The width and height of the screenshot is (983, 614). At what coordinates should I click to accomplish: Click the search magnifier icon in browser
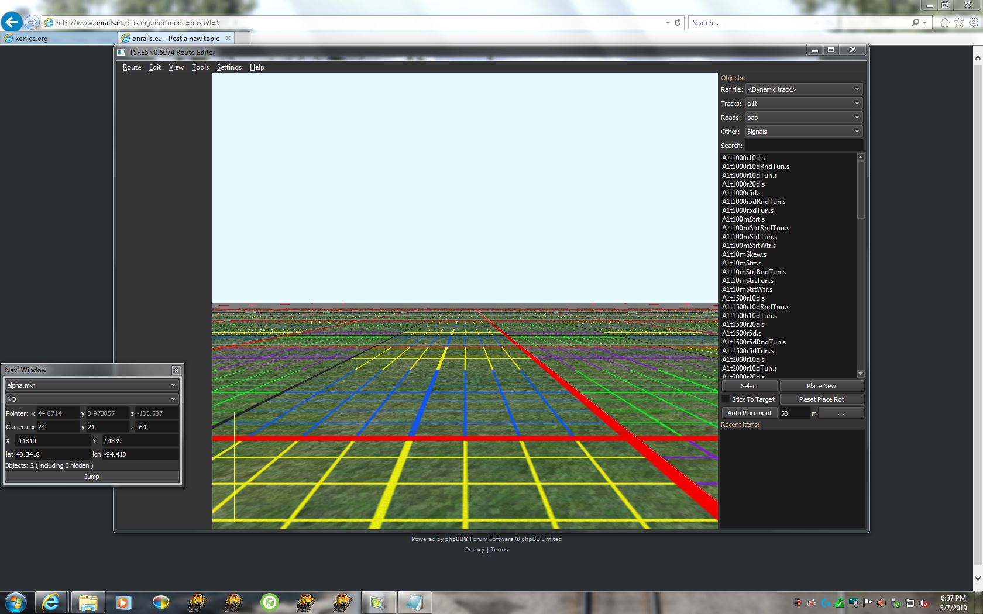pos(915,22)
